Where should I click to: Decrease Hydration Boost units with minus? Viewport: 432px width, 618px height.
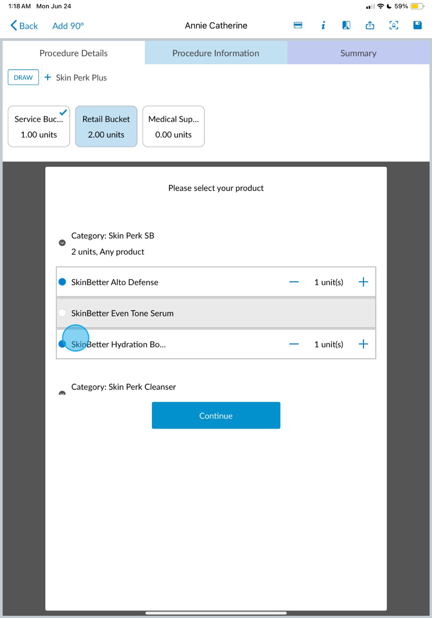pyautogui.click(x=294, y=344)
